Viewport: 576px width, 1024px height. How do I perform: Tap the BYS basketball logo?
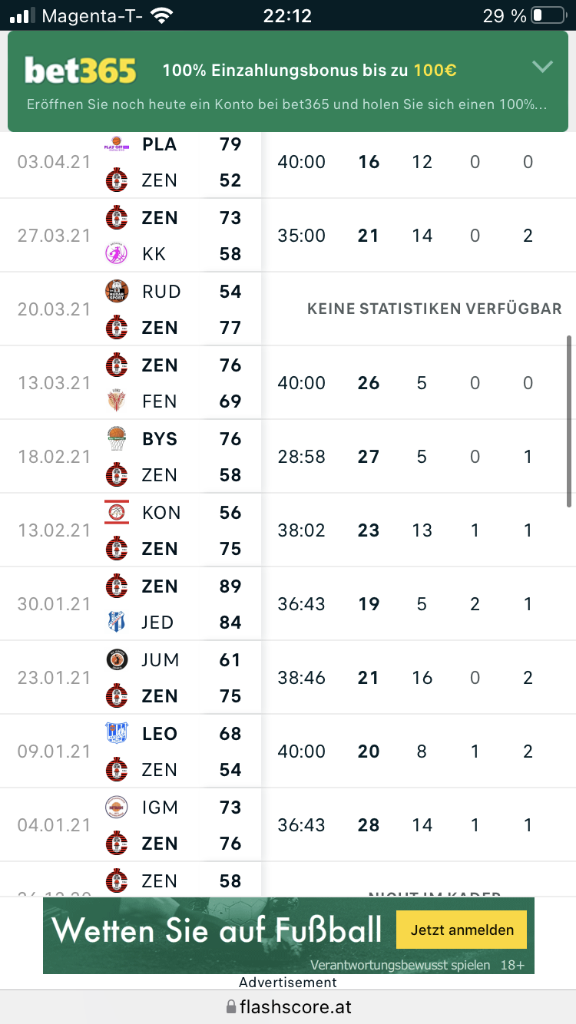click(117, 439)
